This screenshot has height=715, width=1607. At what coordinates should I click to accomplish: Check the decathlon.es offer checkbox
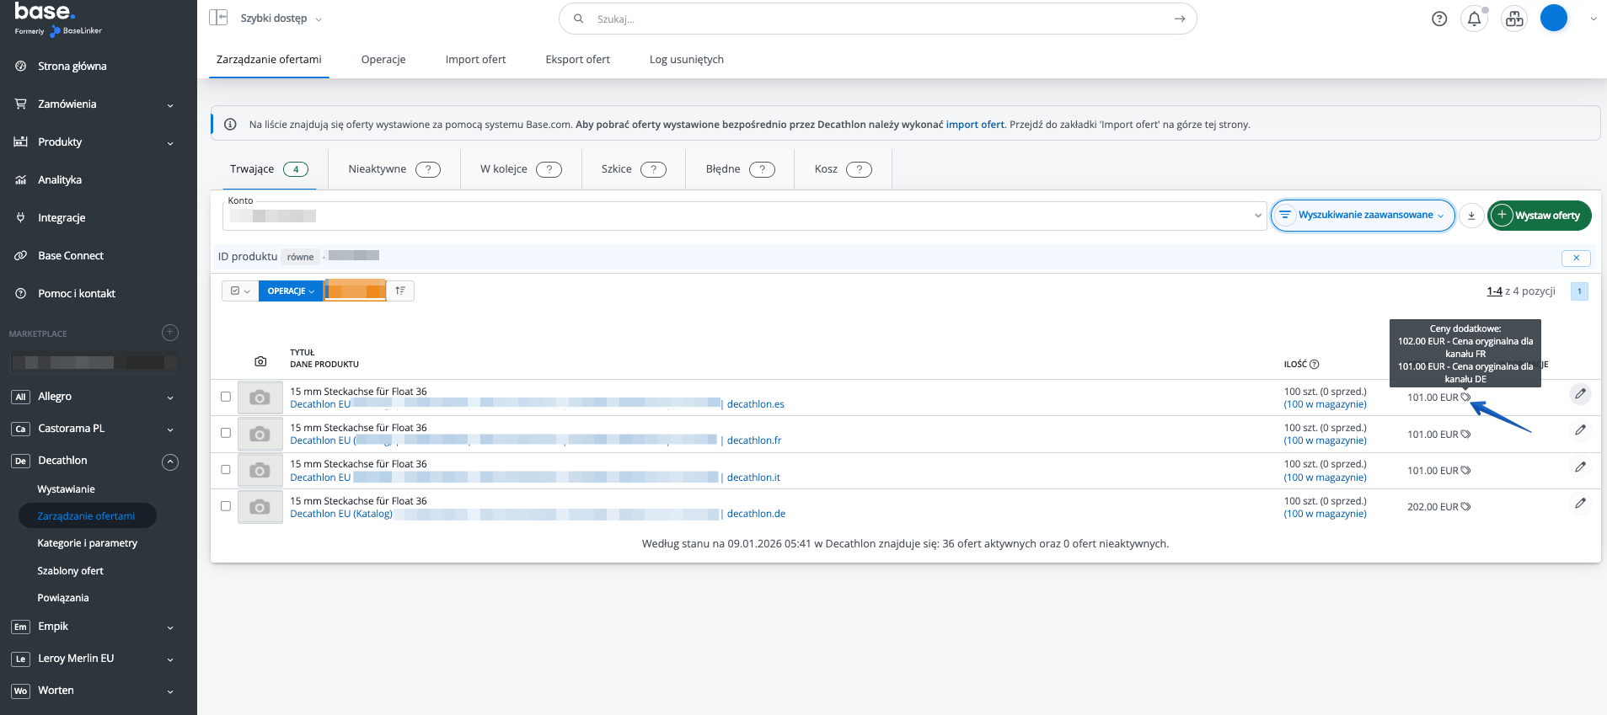coord(226,397)
